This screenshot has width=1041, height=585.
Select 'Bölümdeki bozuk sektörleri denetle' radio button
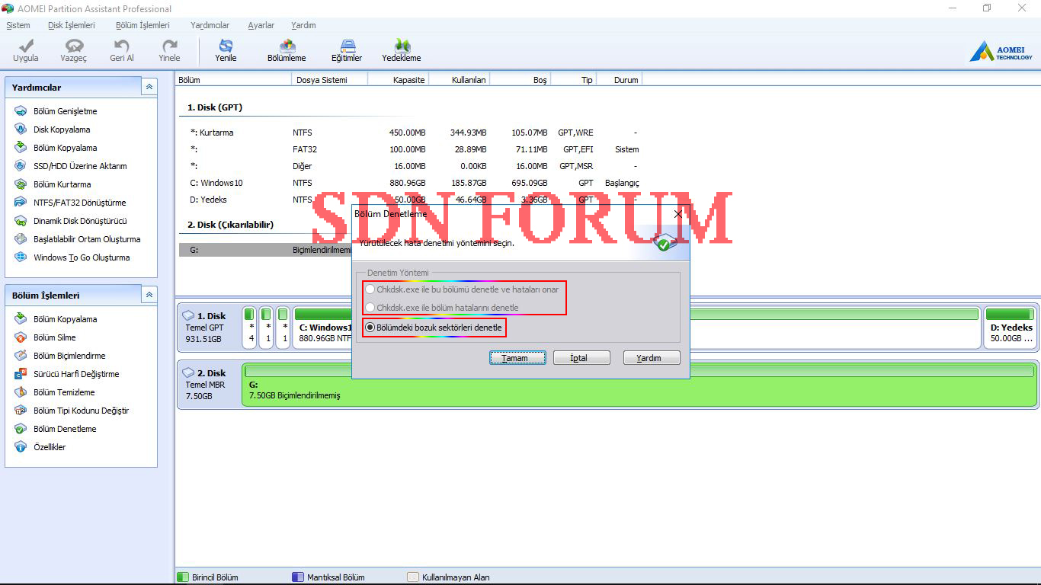[x=370, y=328]
